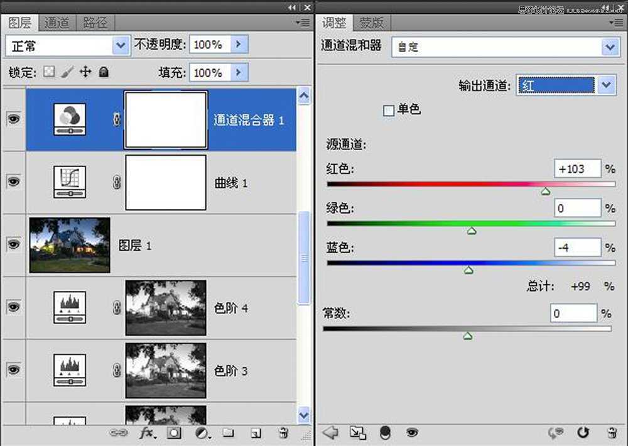628x446 pixels.
Task: Click the 图层 1 layer thumbnail
Action: coord(69,244)
